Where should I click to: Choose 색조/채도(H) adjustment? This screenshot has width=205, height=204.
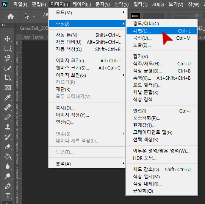(161, 64)
